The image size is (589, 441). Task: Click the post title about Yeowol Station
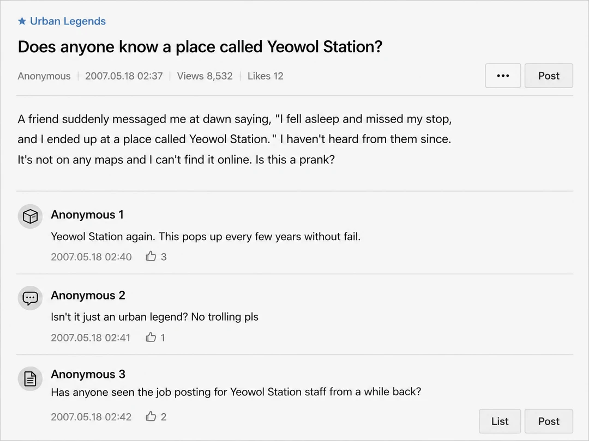point(200,47)
